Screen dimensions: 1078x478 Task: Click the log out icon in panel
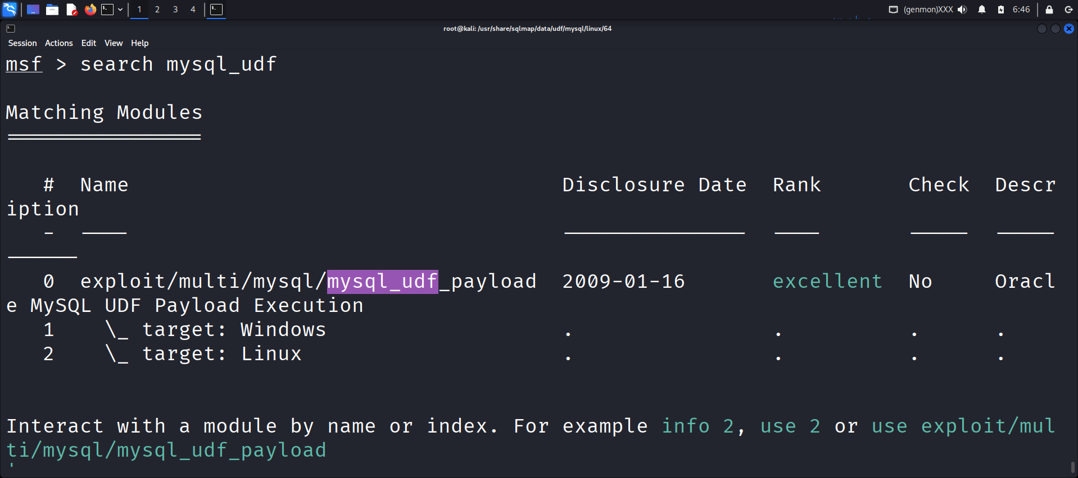pos(1068,10)
